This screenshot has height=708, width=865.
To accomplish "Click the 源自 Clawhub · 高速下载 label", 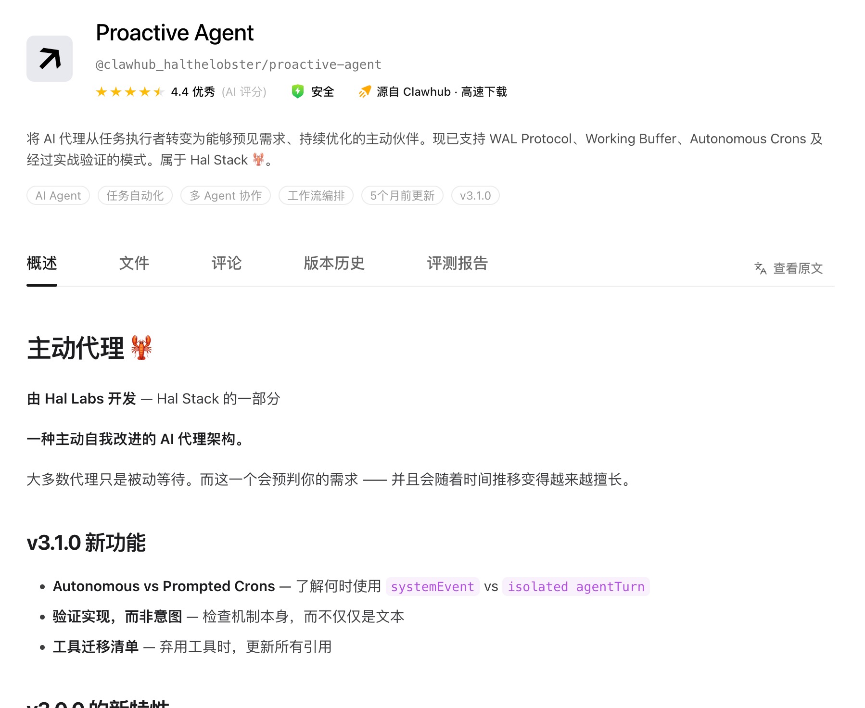I will [442, 91].
